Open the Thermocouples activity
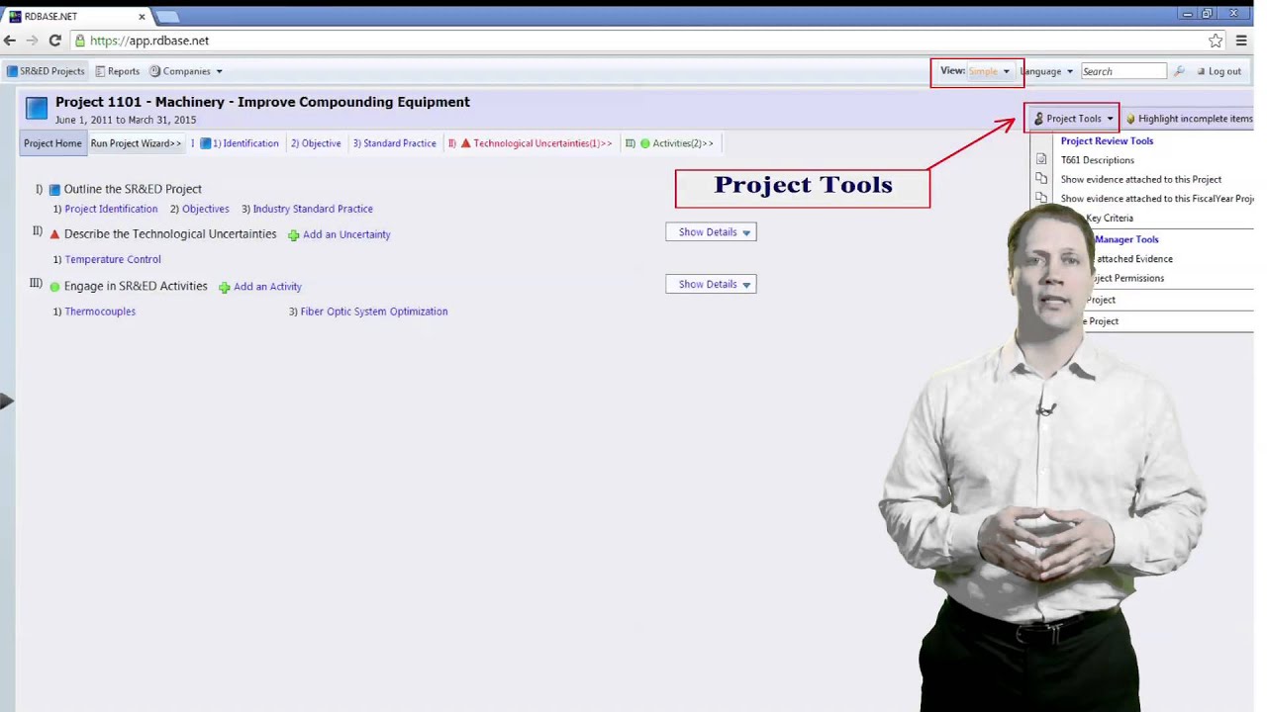The image size is (1267, 712). [100, 311]
